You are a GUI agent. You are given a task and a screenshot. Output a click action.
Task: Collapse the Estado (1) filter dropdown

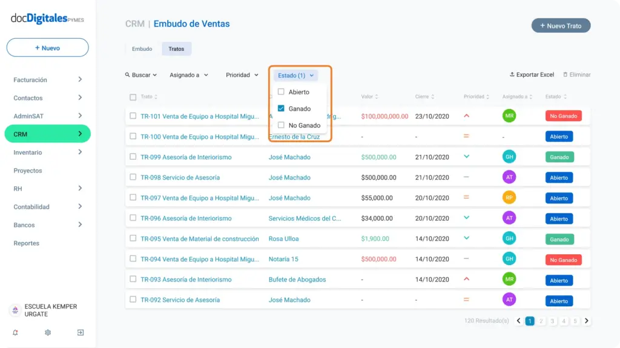pos(295,75)
